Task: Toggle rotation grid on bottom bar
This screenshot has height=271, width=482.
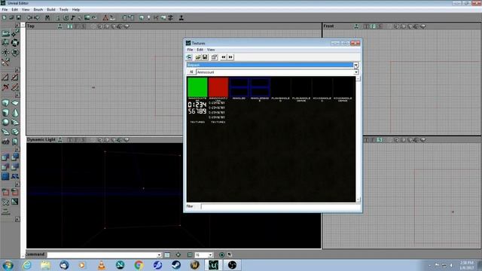Action: pyautogui.click(x=221, y=254)
